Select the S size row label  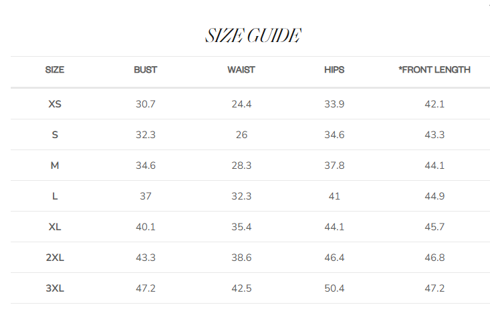(55, 135)
